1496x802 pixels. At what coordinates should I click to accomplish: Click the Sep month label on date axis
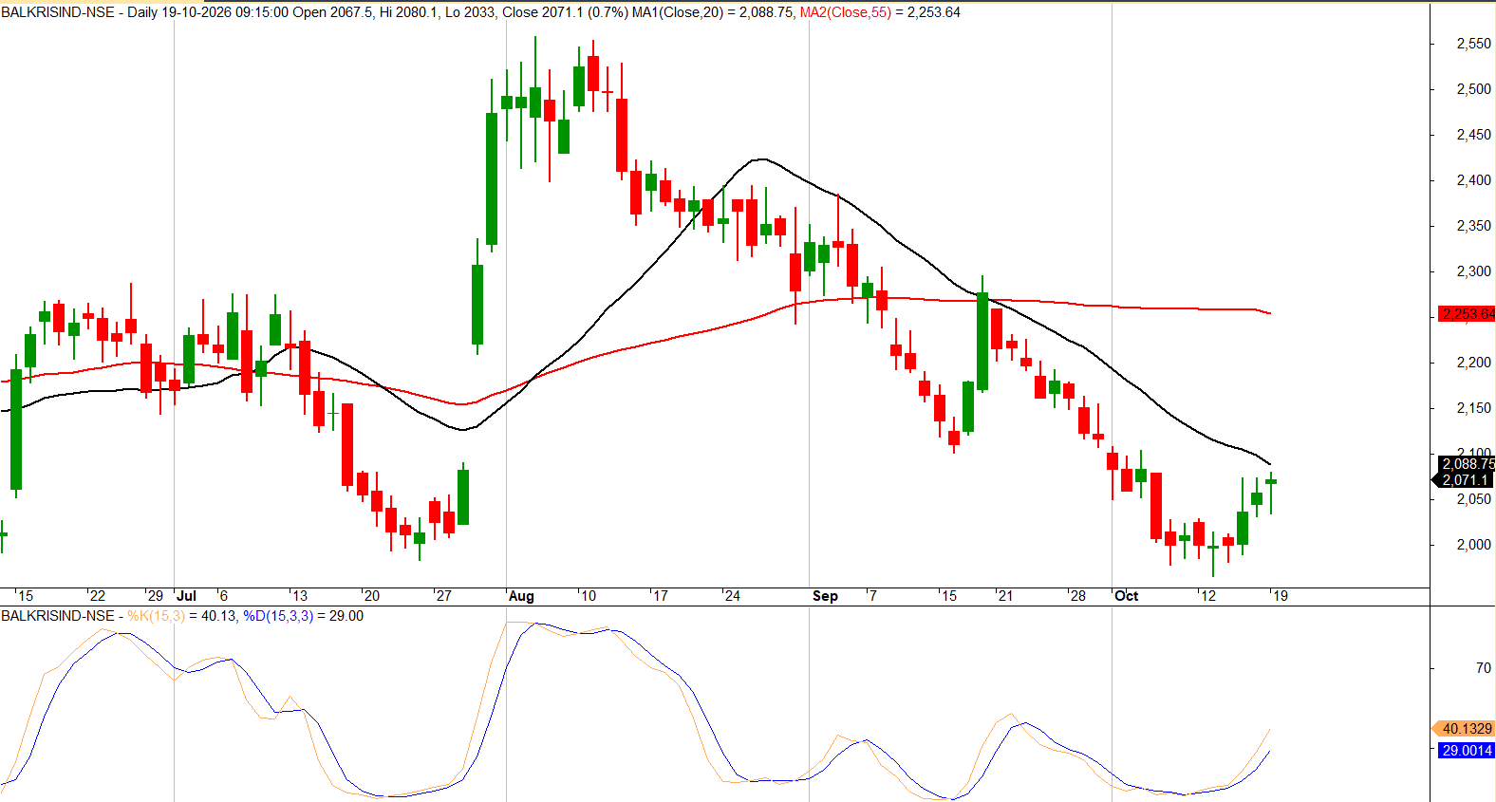coord(825,596)
